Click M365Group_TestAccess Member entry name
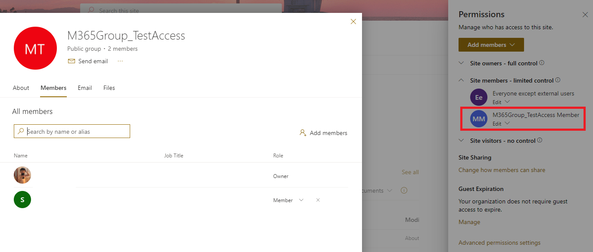 click(x=536, y=115)
